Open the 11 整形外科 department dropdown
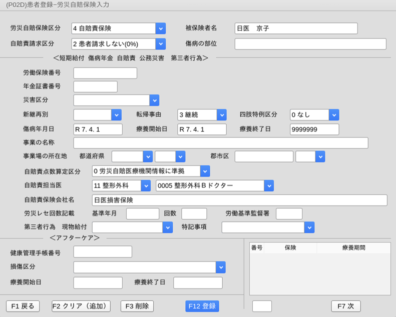This screenshot has width=396, height=317. pyautogui.click(x=146, y=186)
